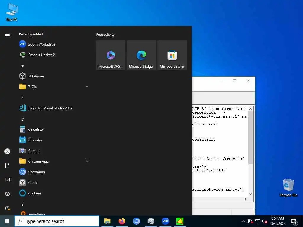Image resolution: width=303 pixels, height=227 pixels.
Task: Open the clock showing 8:54 AM
Action: click(278, 221)
